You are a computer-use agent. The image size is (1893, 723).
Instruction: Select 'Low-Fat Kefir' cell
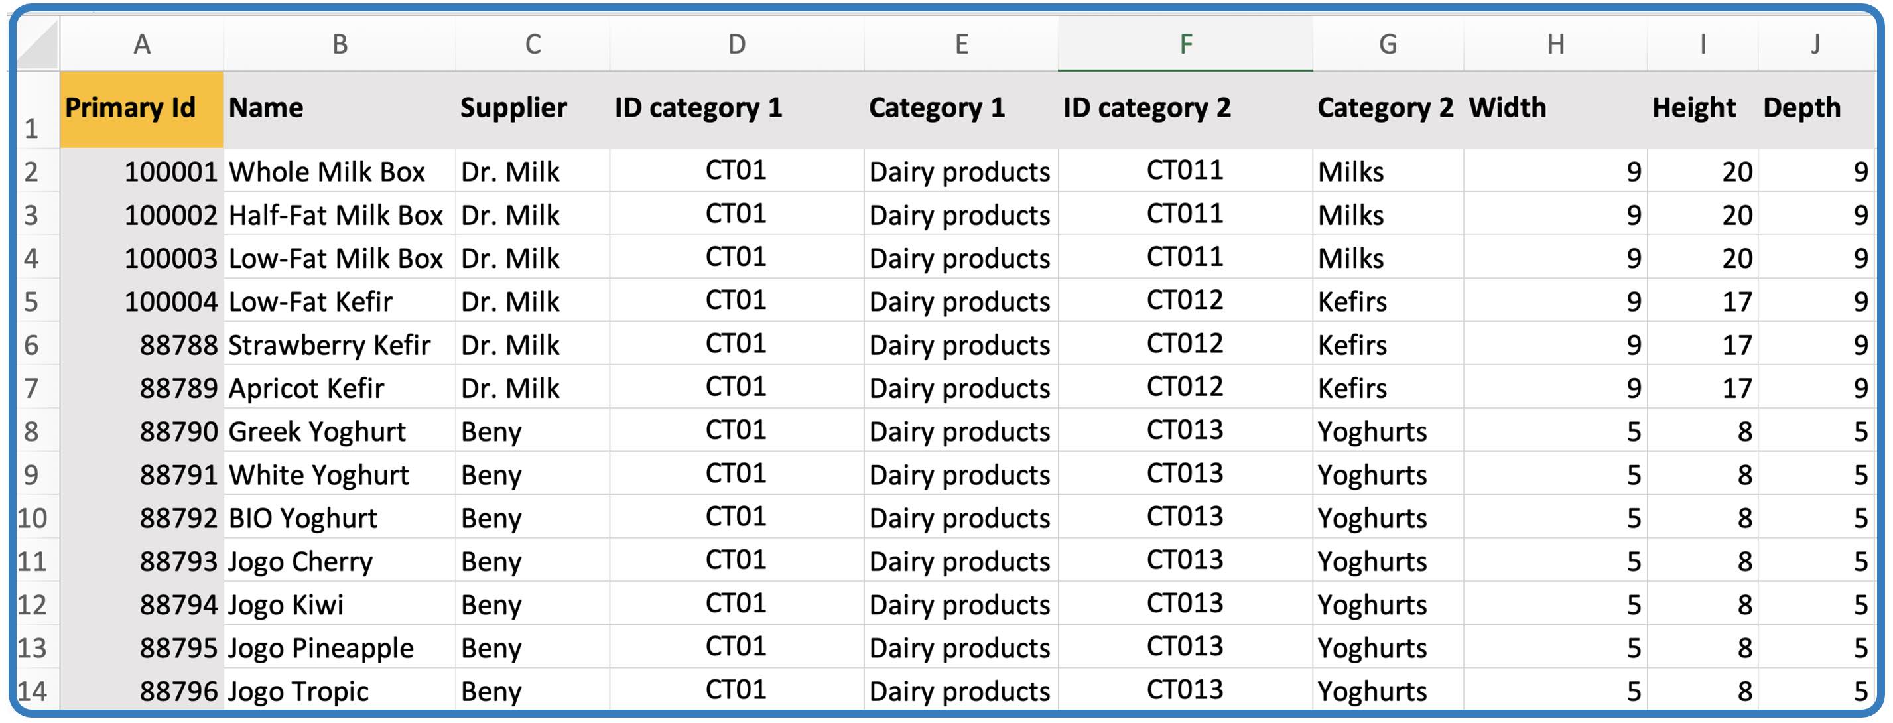340,300
